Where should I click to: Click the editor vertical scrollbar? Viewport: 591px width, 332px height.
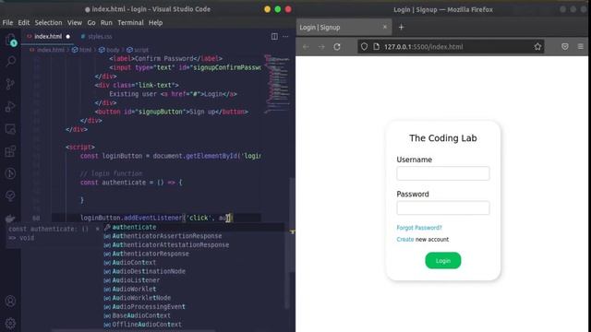pos(293,224)
